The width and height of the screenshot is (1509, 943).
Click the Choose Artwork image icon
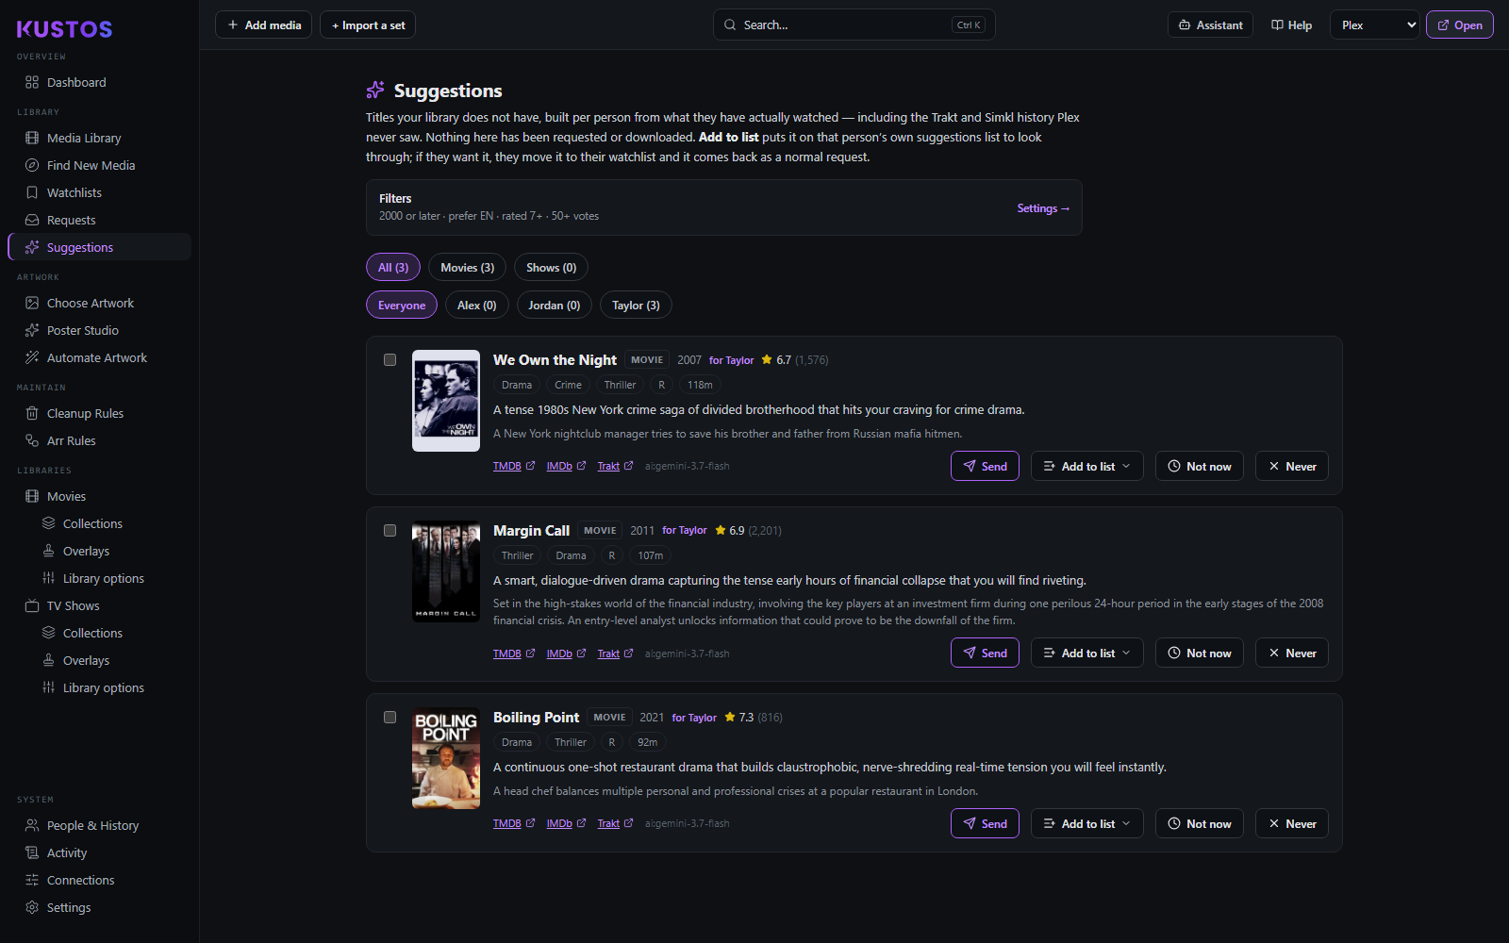pos(32,303)
